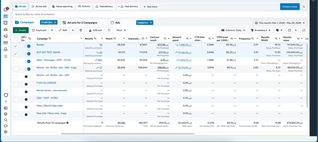Click the Search magnifier icon in sidebar
This screenshot has width=318, height=142.
click(6, 120)
